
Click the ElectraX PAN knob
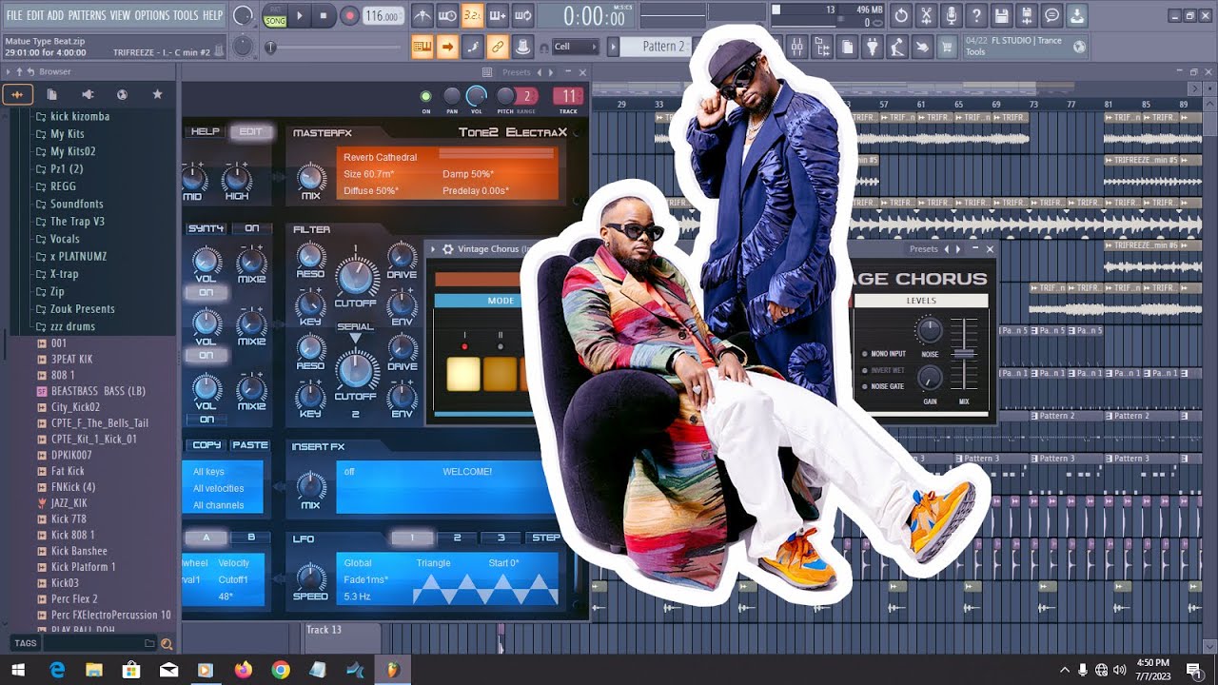452,95
